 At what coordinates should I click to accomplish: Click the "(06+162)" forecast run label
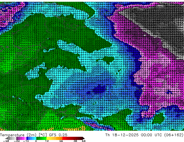point(174,135)
